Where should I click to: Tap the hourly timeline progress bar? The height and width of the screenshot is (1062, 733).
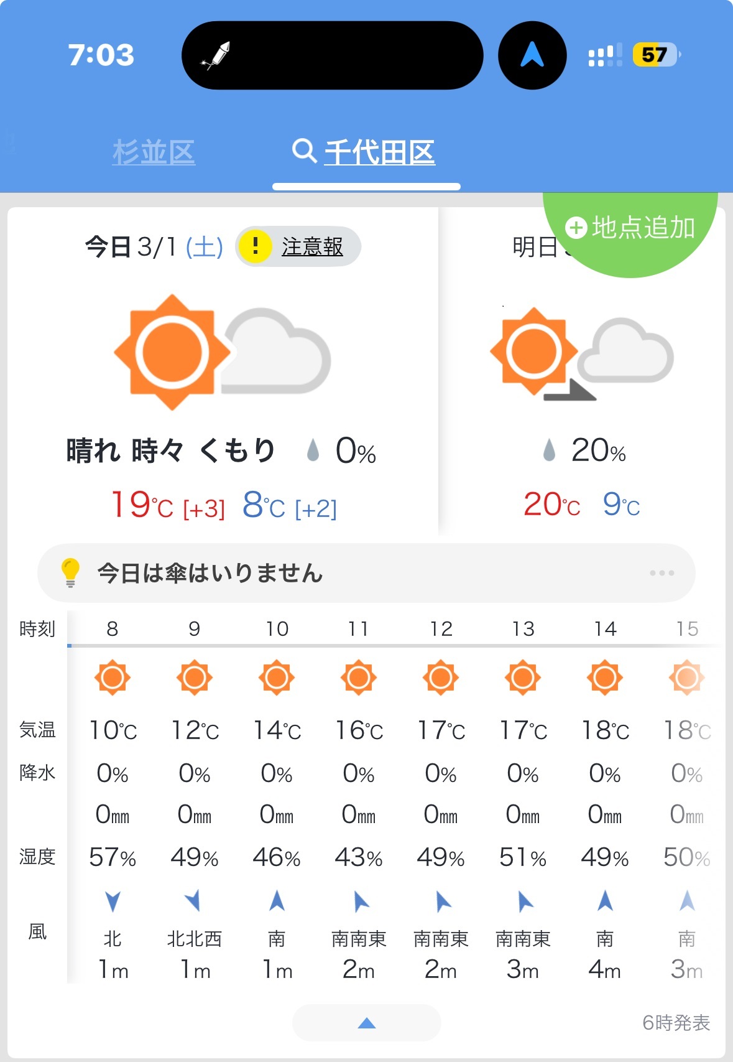coord(394,646)
